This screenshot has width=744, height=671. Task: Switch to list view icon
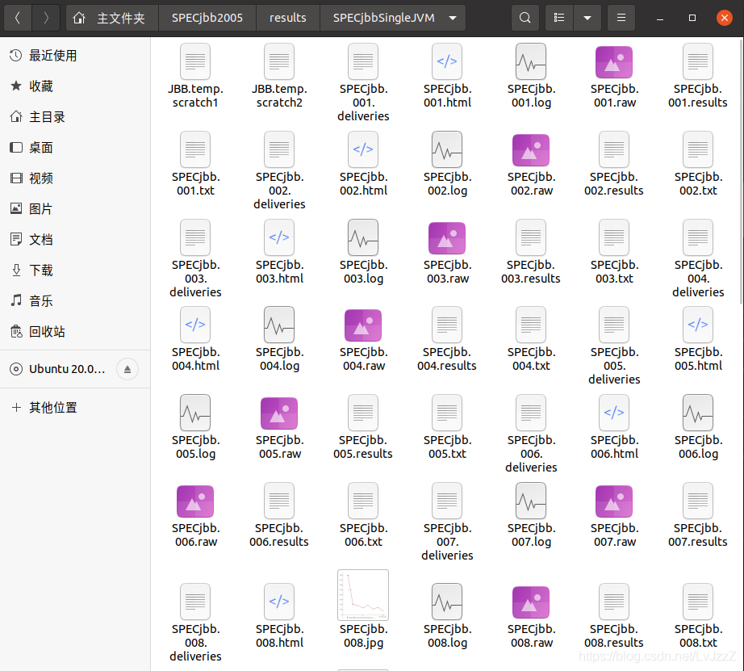[x=559, y=18]
